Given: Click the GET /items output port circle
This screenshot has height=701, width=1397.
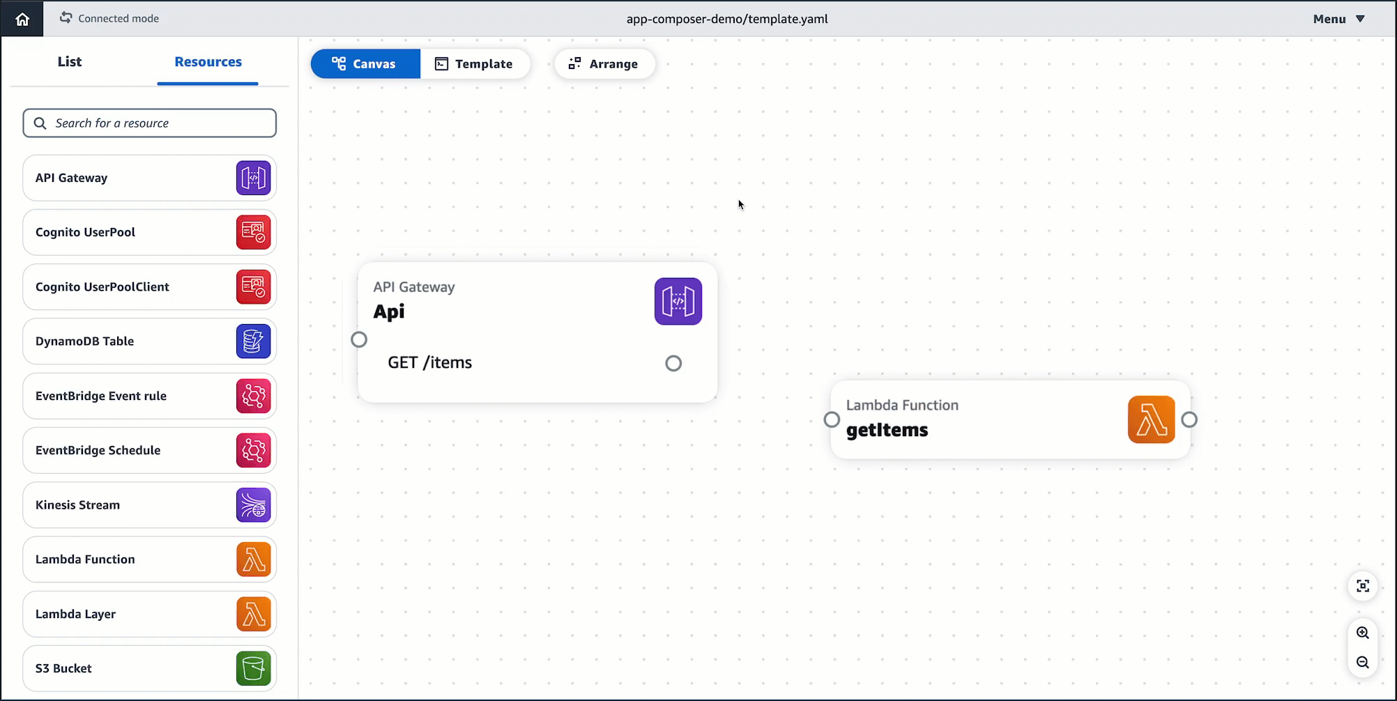Looking at the screenshot, I should click(673, 363).
